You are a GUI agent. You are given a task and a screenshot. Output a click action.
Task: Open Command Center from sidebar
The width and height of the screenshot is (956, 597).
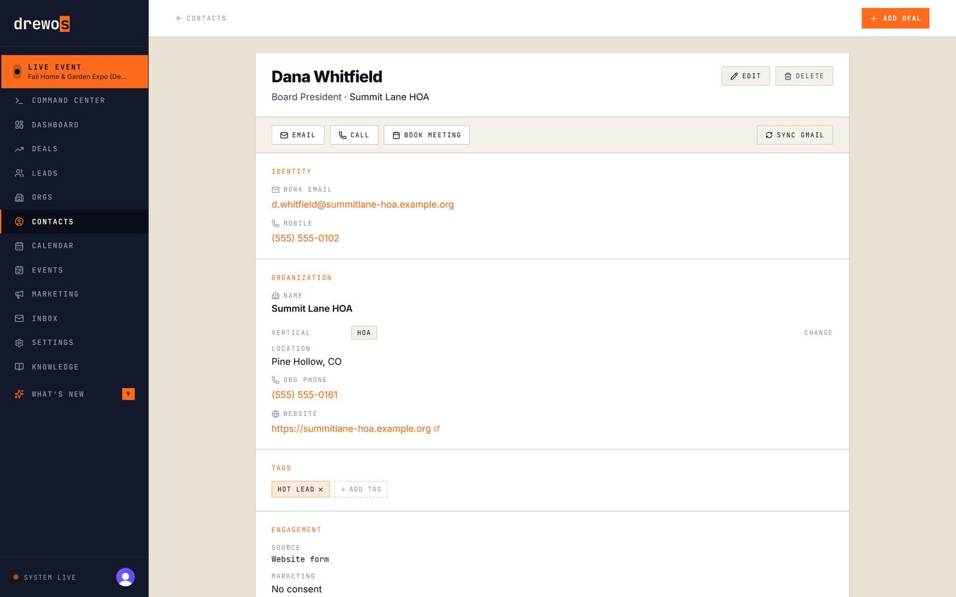(74, 100)
